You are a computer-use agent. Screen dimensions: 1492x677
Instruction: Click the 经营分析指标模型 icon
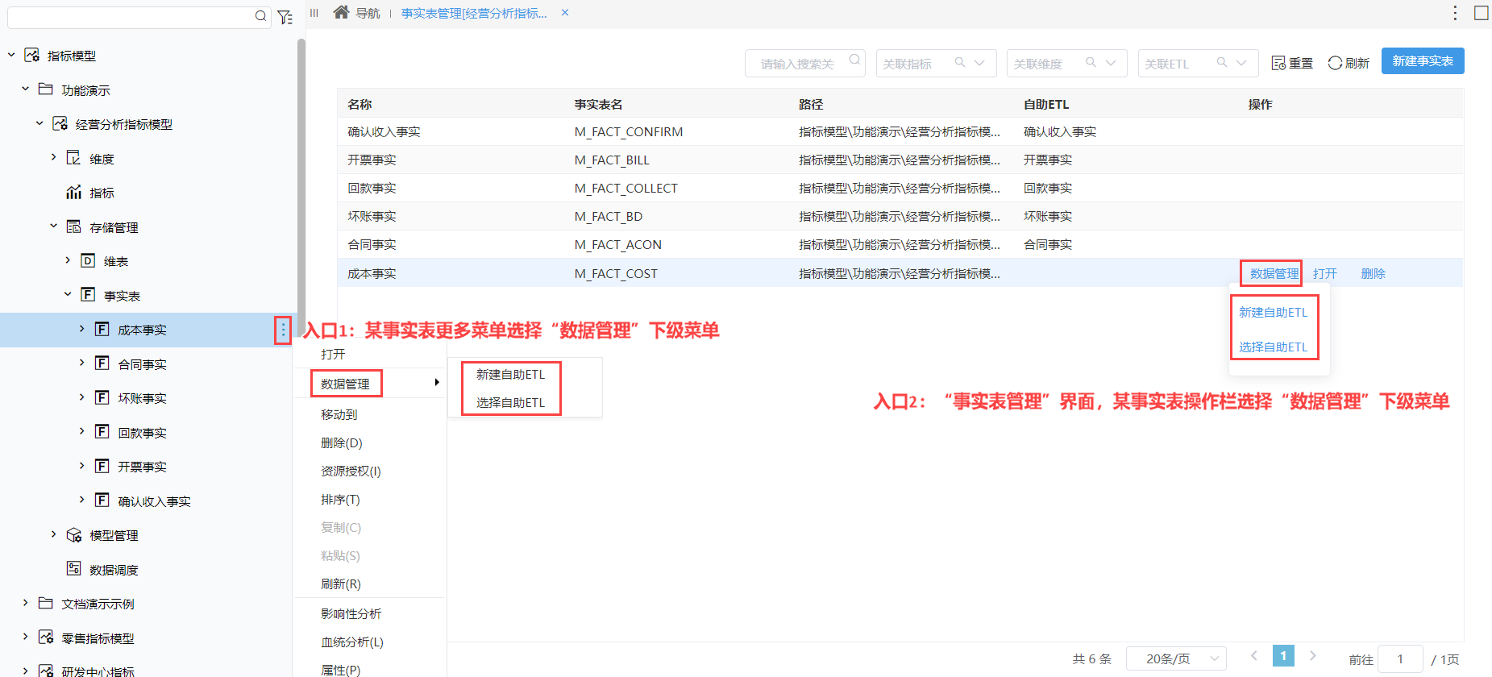tap(60, 123)
